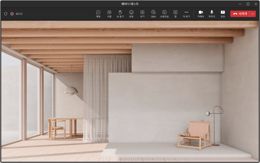Viewport: 260px width, 163px height.
Task: Mute the microphone (마이크)
Action: click(212, 14)
